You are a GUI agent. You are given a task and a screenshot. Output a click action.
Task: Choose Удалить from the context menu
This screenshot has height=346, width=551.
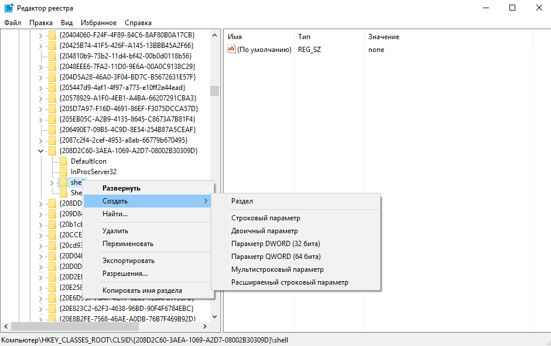tap(115, 231)
